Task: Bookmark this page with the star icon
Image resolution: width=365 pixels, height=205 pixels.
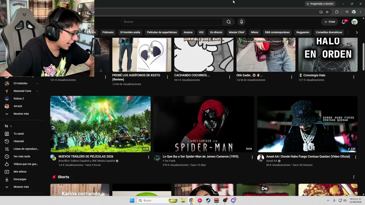Action: click(x=327, y=12)
